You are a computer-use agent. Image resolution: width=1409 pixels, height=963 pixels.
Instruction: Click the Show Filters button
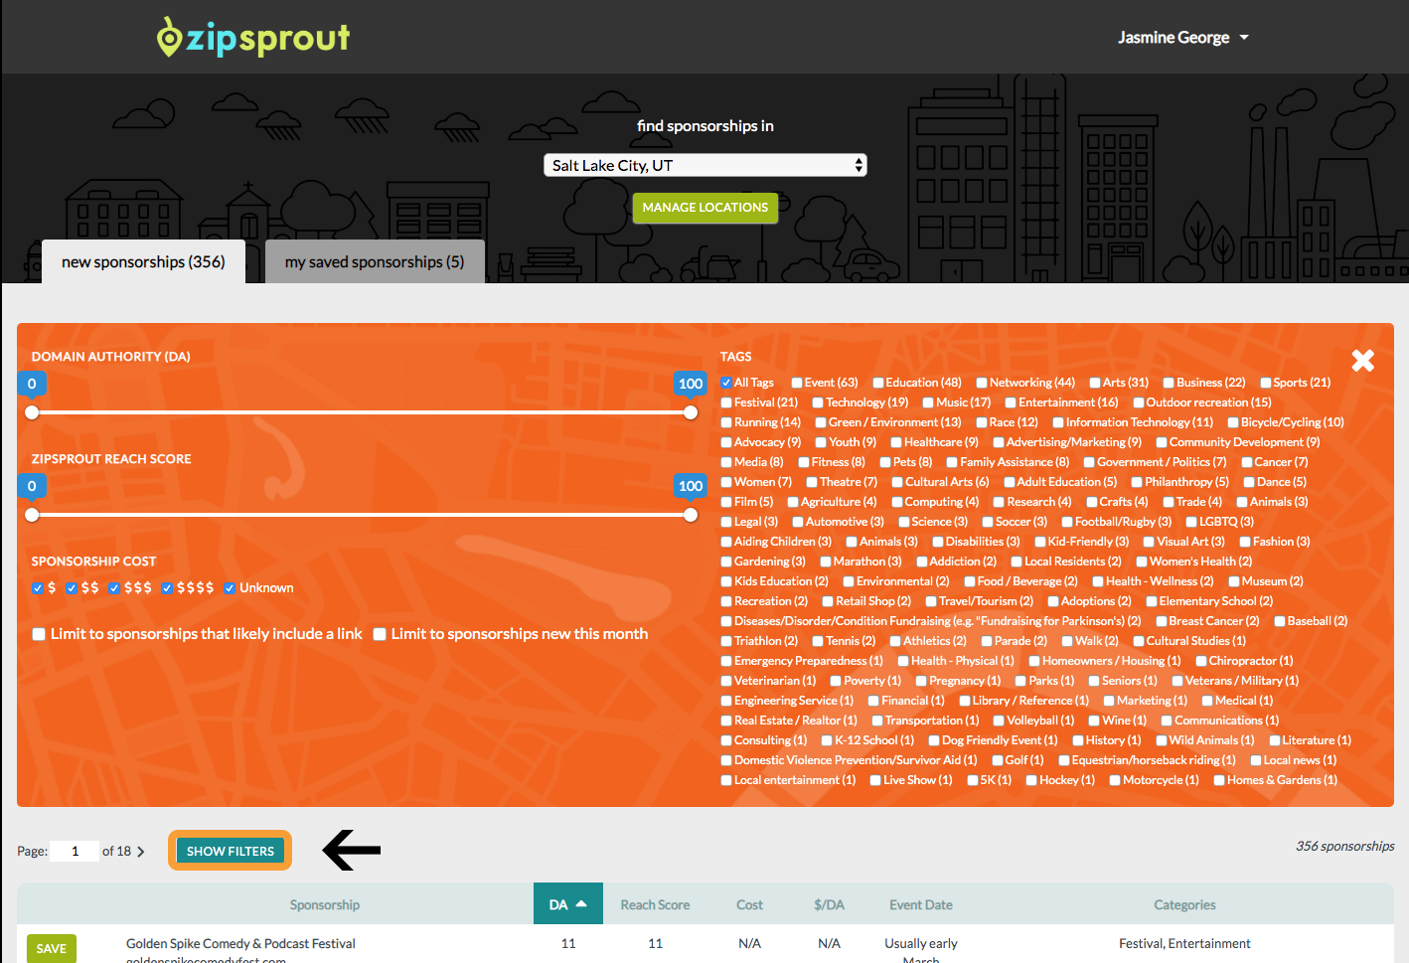coord(231,851)
